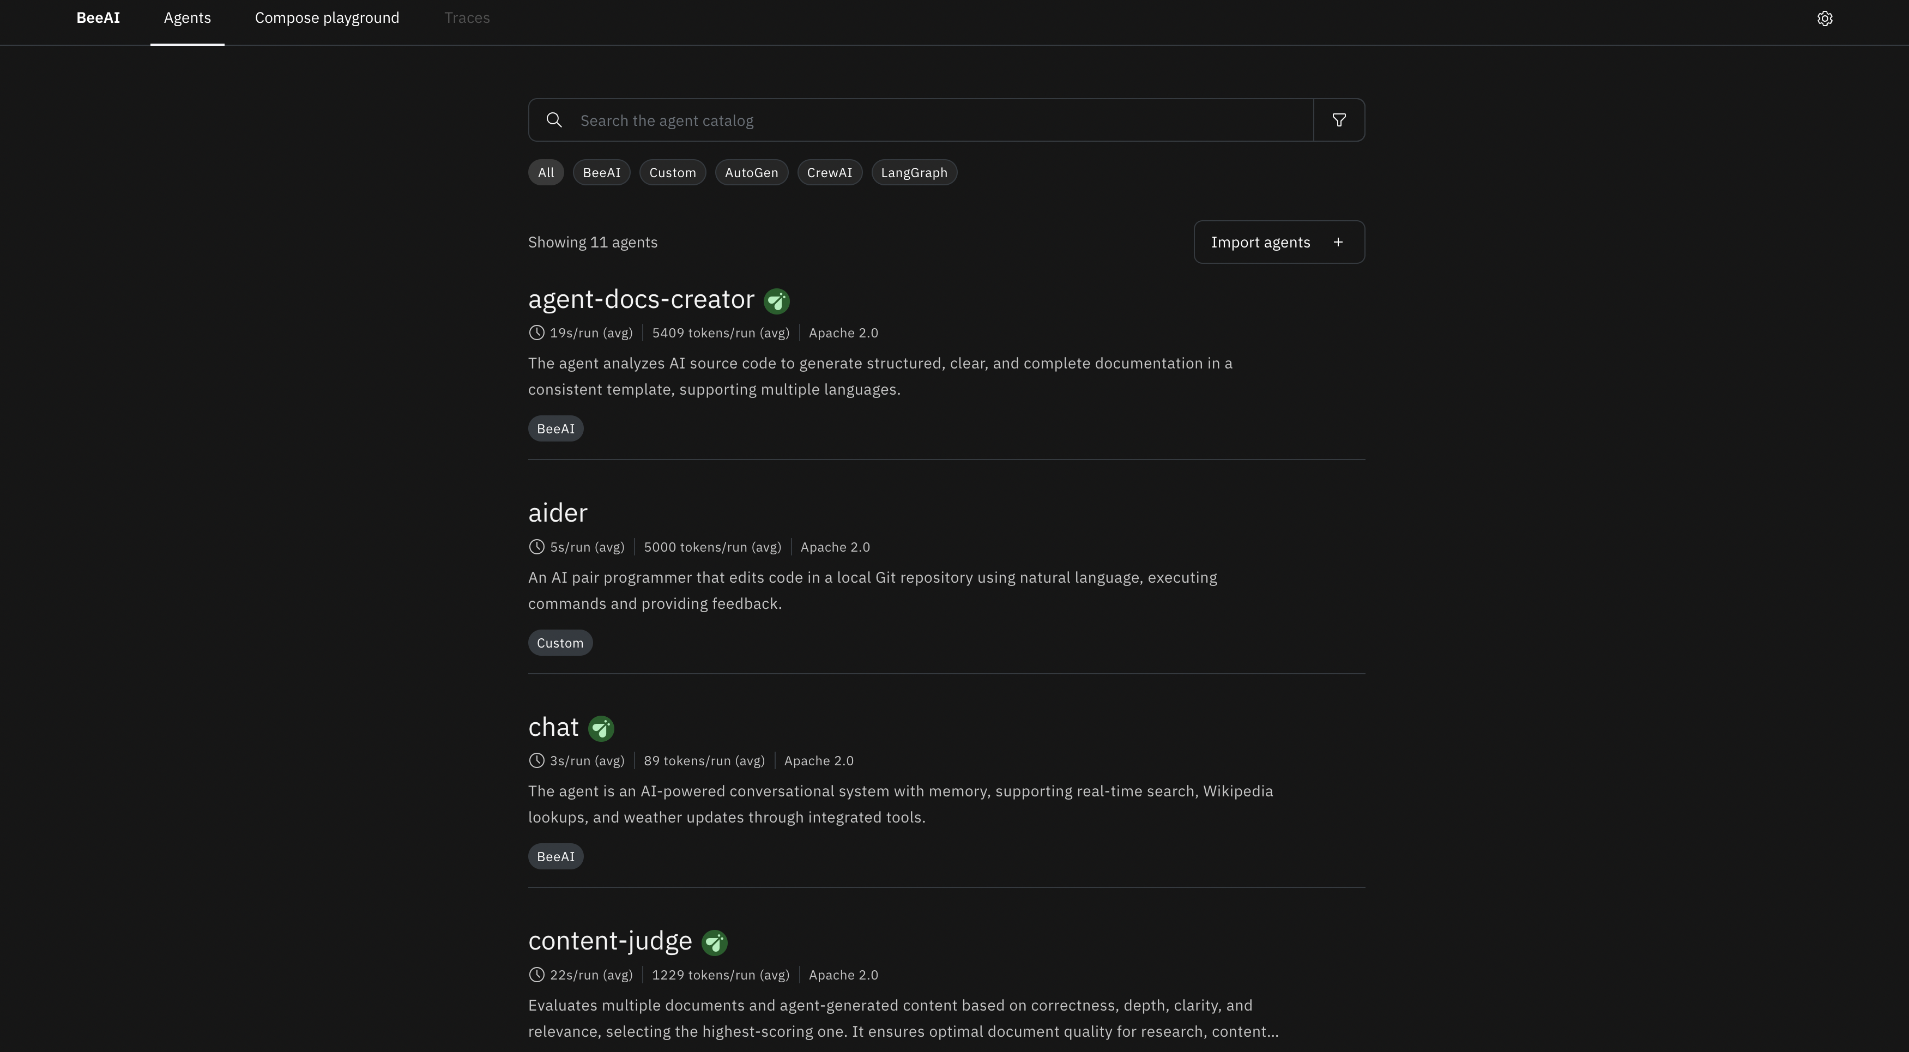Click bee badge next to chat

pos(600,728)
